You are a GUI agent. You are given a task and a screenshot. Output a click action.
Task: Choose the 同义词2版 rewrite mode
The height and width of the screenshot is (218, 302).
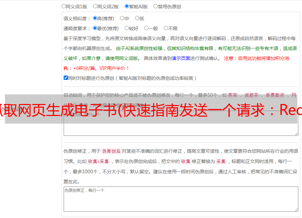95,6
